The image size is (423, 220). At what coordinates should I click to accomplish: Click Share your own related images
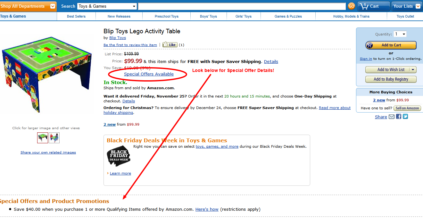(x=48, y=152)
